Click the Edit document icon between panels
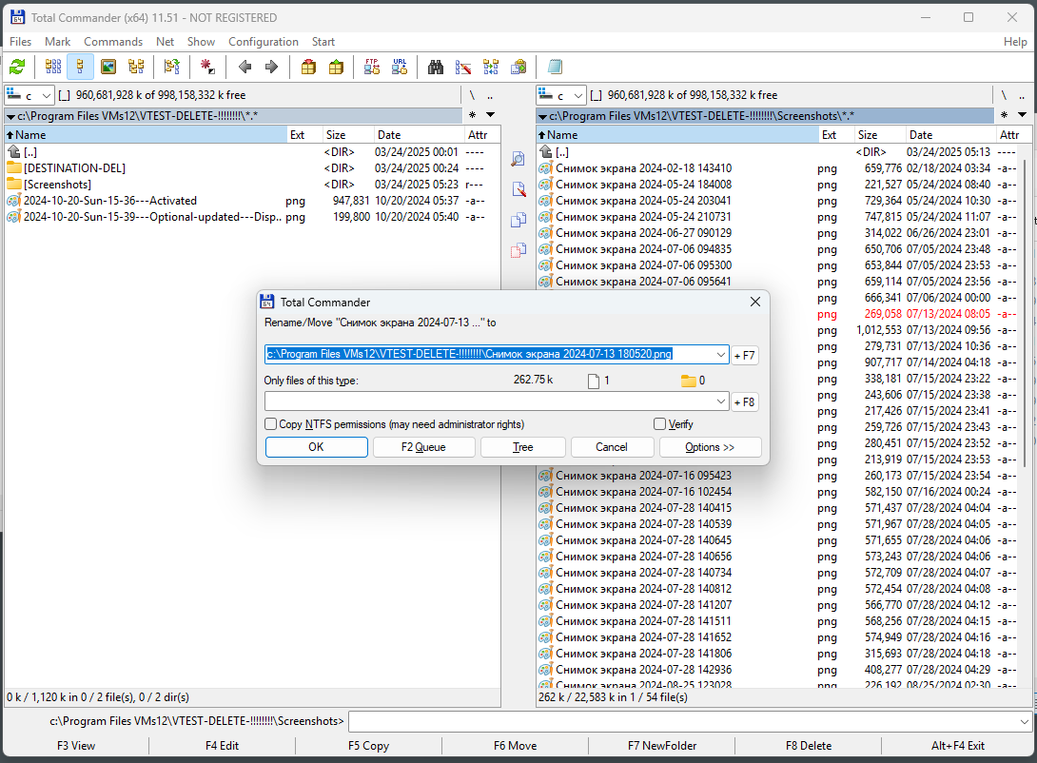The height and width of the screenshot is (763, 1037). (518, 189)
